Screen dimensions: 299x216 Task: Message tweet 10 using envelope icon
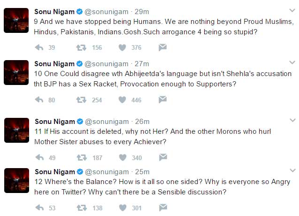point(162,100)
